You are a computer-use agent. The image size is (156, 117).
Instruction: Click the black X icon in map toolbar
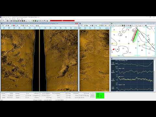[x=120, y=25]
